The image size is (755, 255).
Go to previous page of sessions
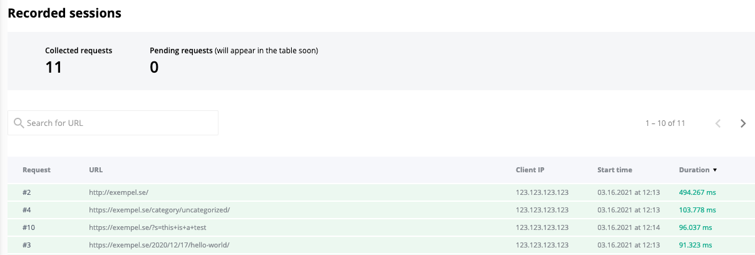coord(718,123)
